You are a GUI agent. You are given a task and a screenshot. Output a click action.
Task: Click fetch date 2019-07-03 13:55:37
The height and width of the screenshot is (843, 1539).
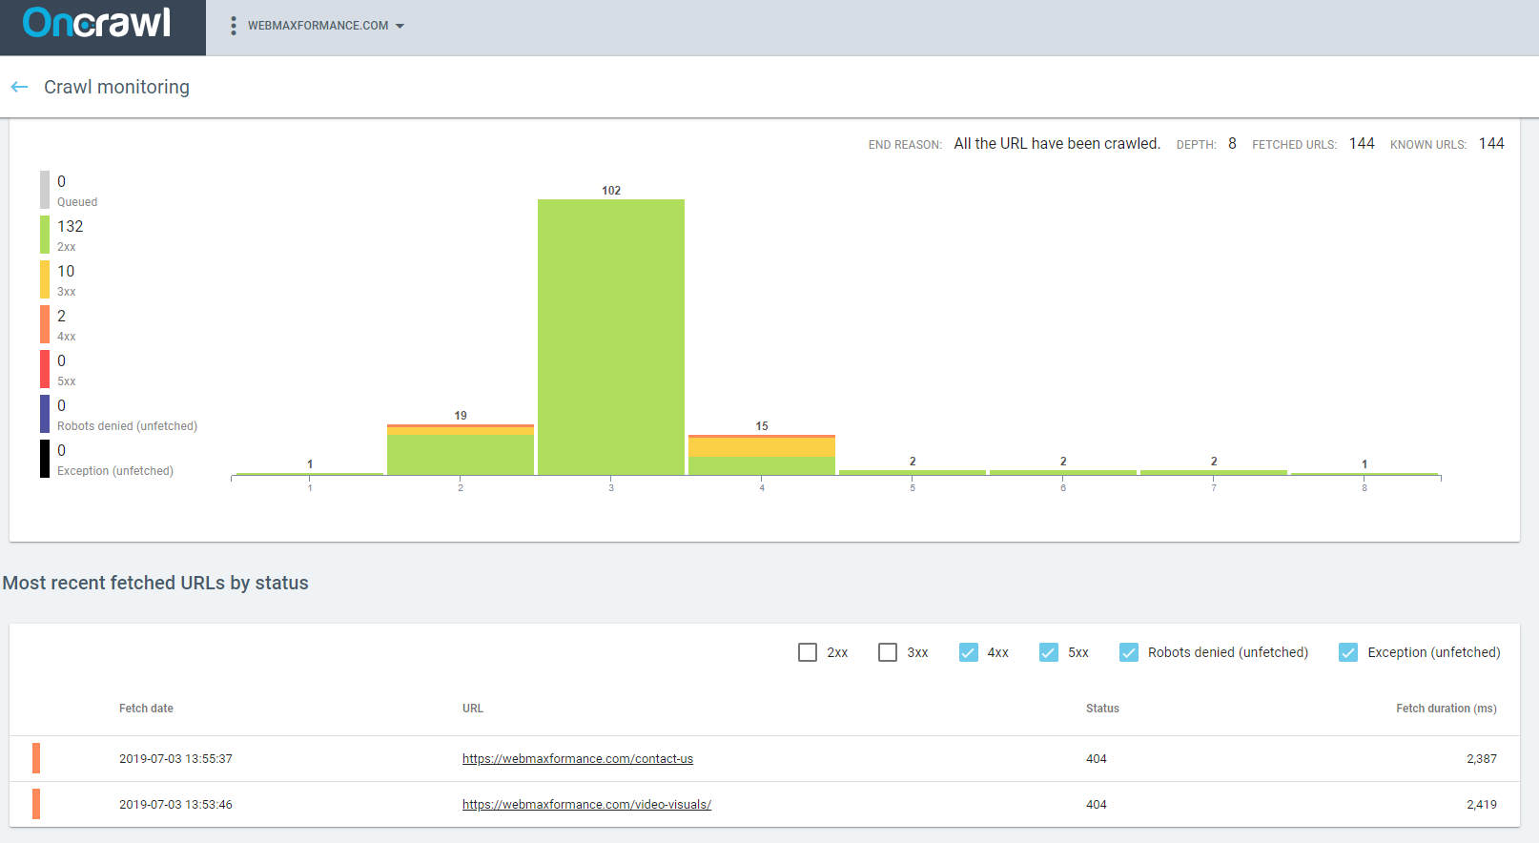pyautogui.click(x=175, y=759)
